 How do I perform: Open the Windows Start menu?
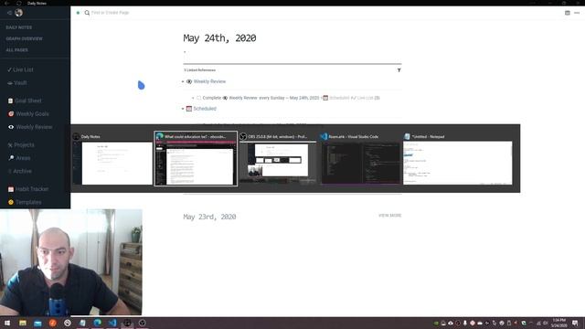[7, 323]
